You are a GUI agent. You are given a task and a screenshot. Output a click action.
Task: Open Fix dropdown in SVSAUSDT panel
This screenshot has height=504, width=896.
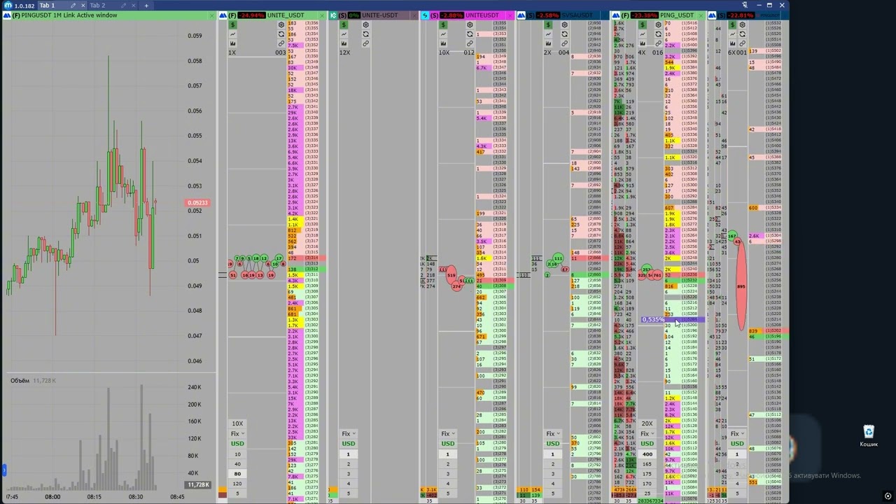[552, 434]
